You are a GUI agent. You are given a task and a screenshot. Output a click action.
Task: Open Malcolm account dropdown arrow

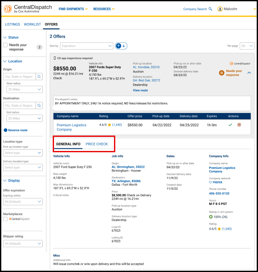point(255,9)
